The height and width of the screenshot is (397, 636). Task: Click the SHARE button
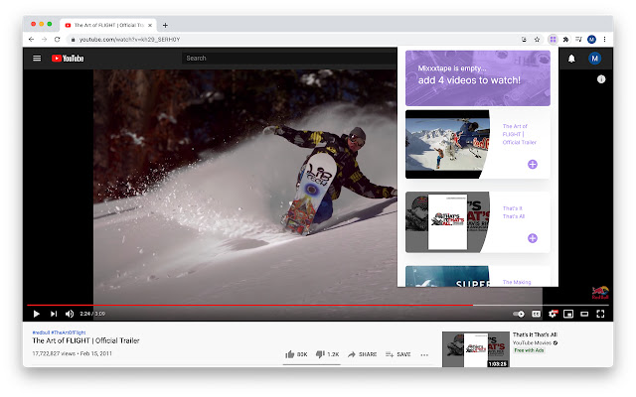(362, 354)
